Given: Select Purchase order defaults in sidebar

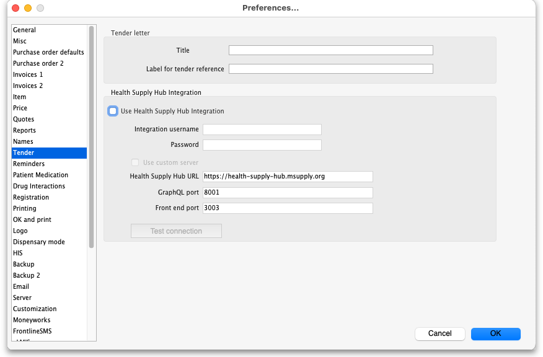Looking at the screenshot, I should tap(48, 52).
